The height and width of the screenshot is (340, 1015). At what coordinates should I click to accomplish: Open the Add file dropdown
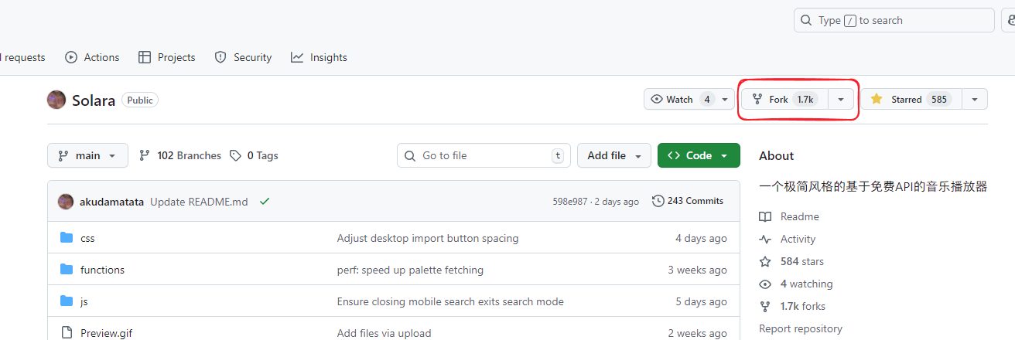[613, 155]
